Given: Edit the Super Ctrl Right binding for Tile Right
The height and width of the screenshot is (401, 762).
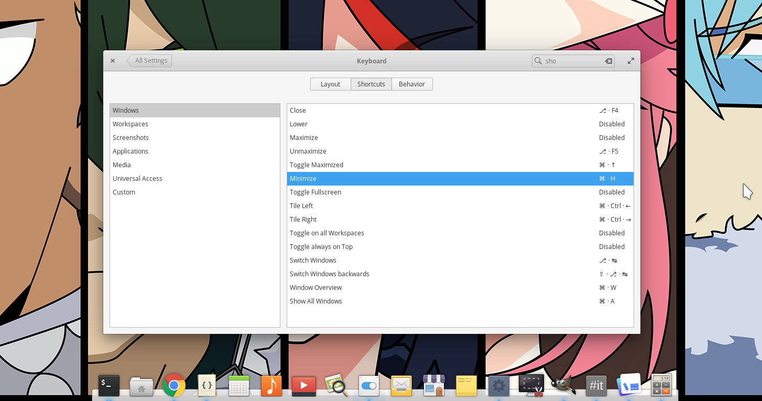Looking at the screenshot, I should [x=615, y=219].
